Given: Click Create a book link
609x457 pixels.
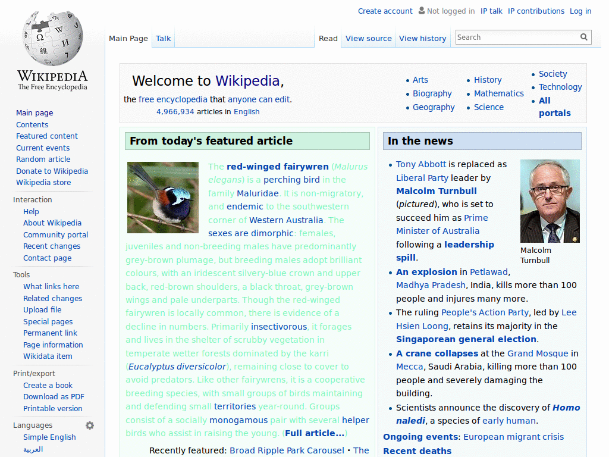Looking at the screenshot, I should 48,386.
